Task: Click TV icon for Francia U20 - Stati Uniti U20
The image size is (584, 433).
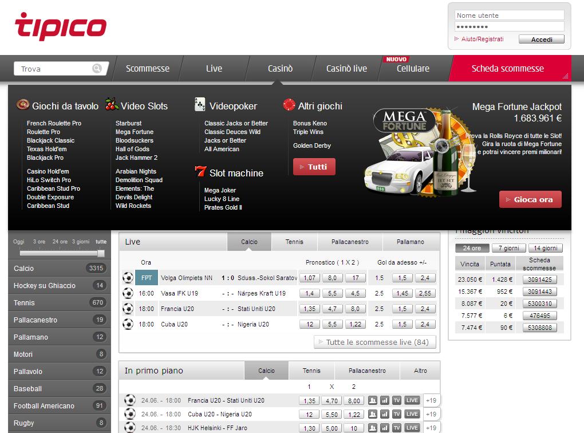Action: 397,400
